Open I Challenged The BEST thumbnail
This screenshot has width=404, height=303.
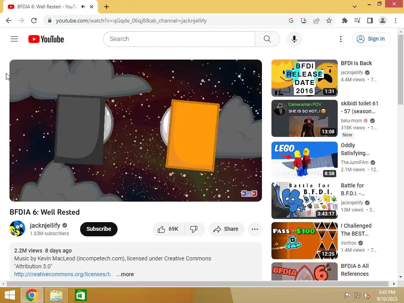[304, 240]
